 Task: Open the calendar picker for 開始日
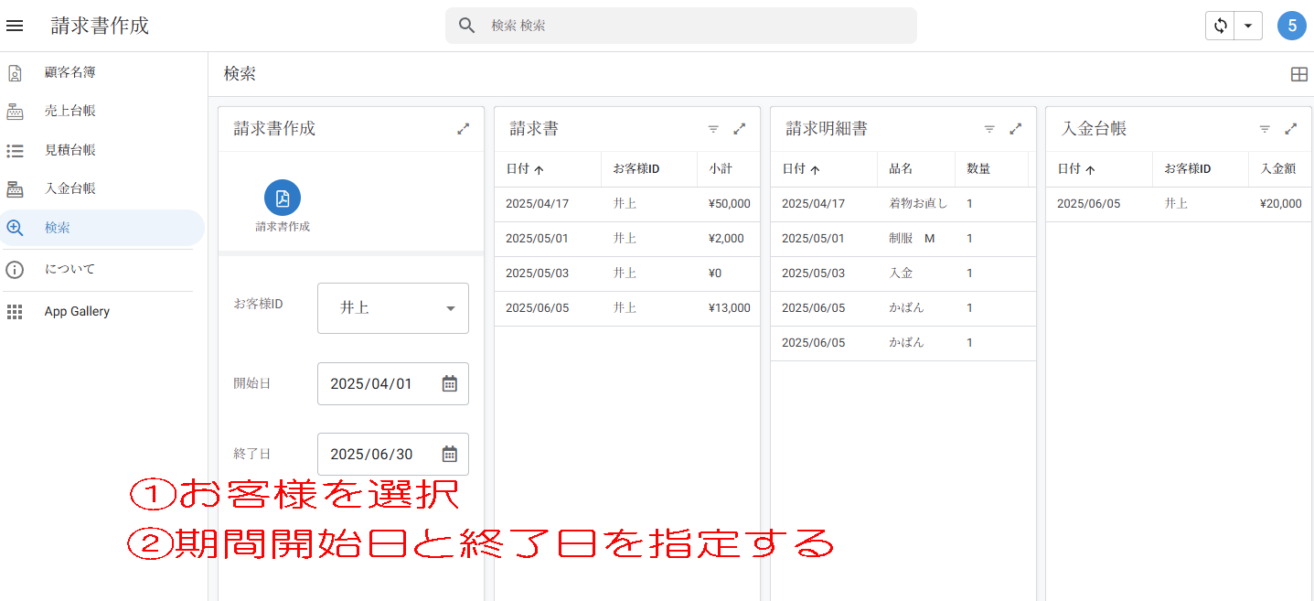(x=449, y=384)
